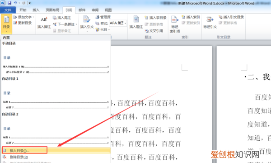
Task: Open the customize quick access toolbar dropdown
Action: click(30, 3)
